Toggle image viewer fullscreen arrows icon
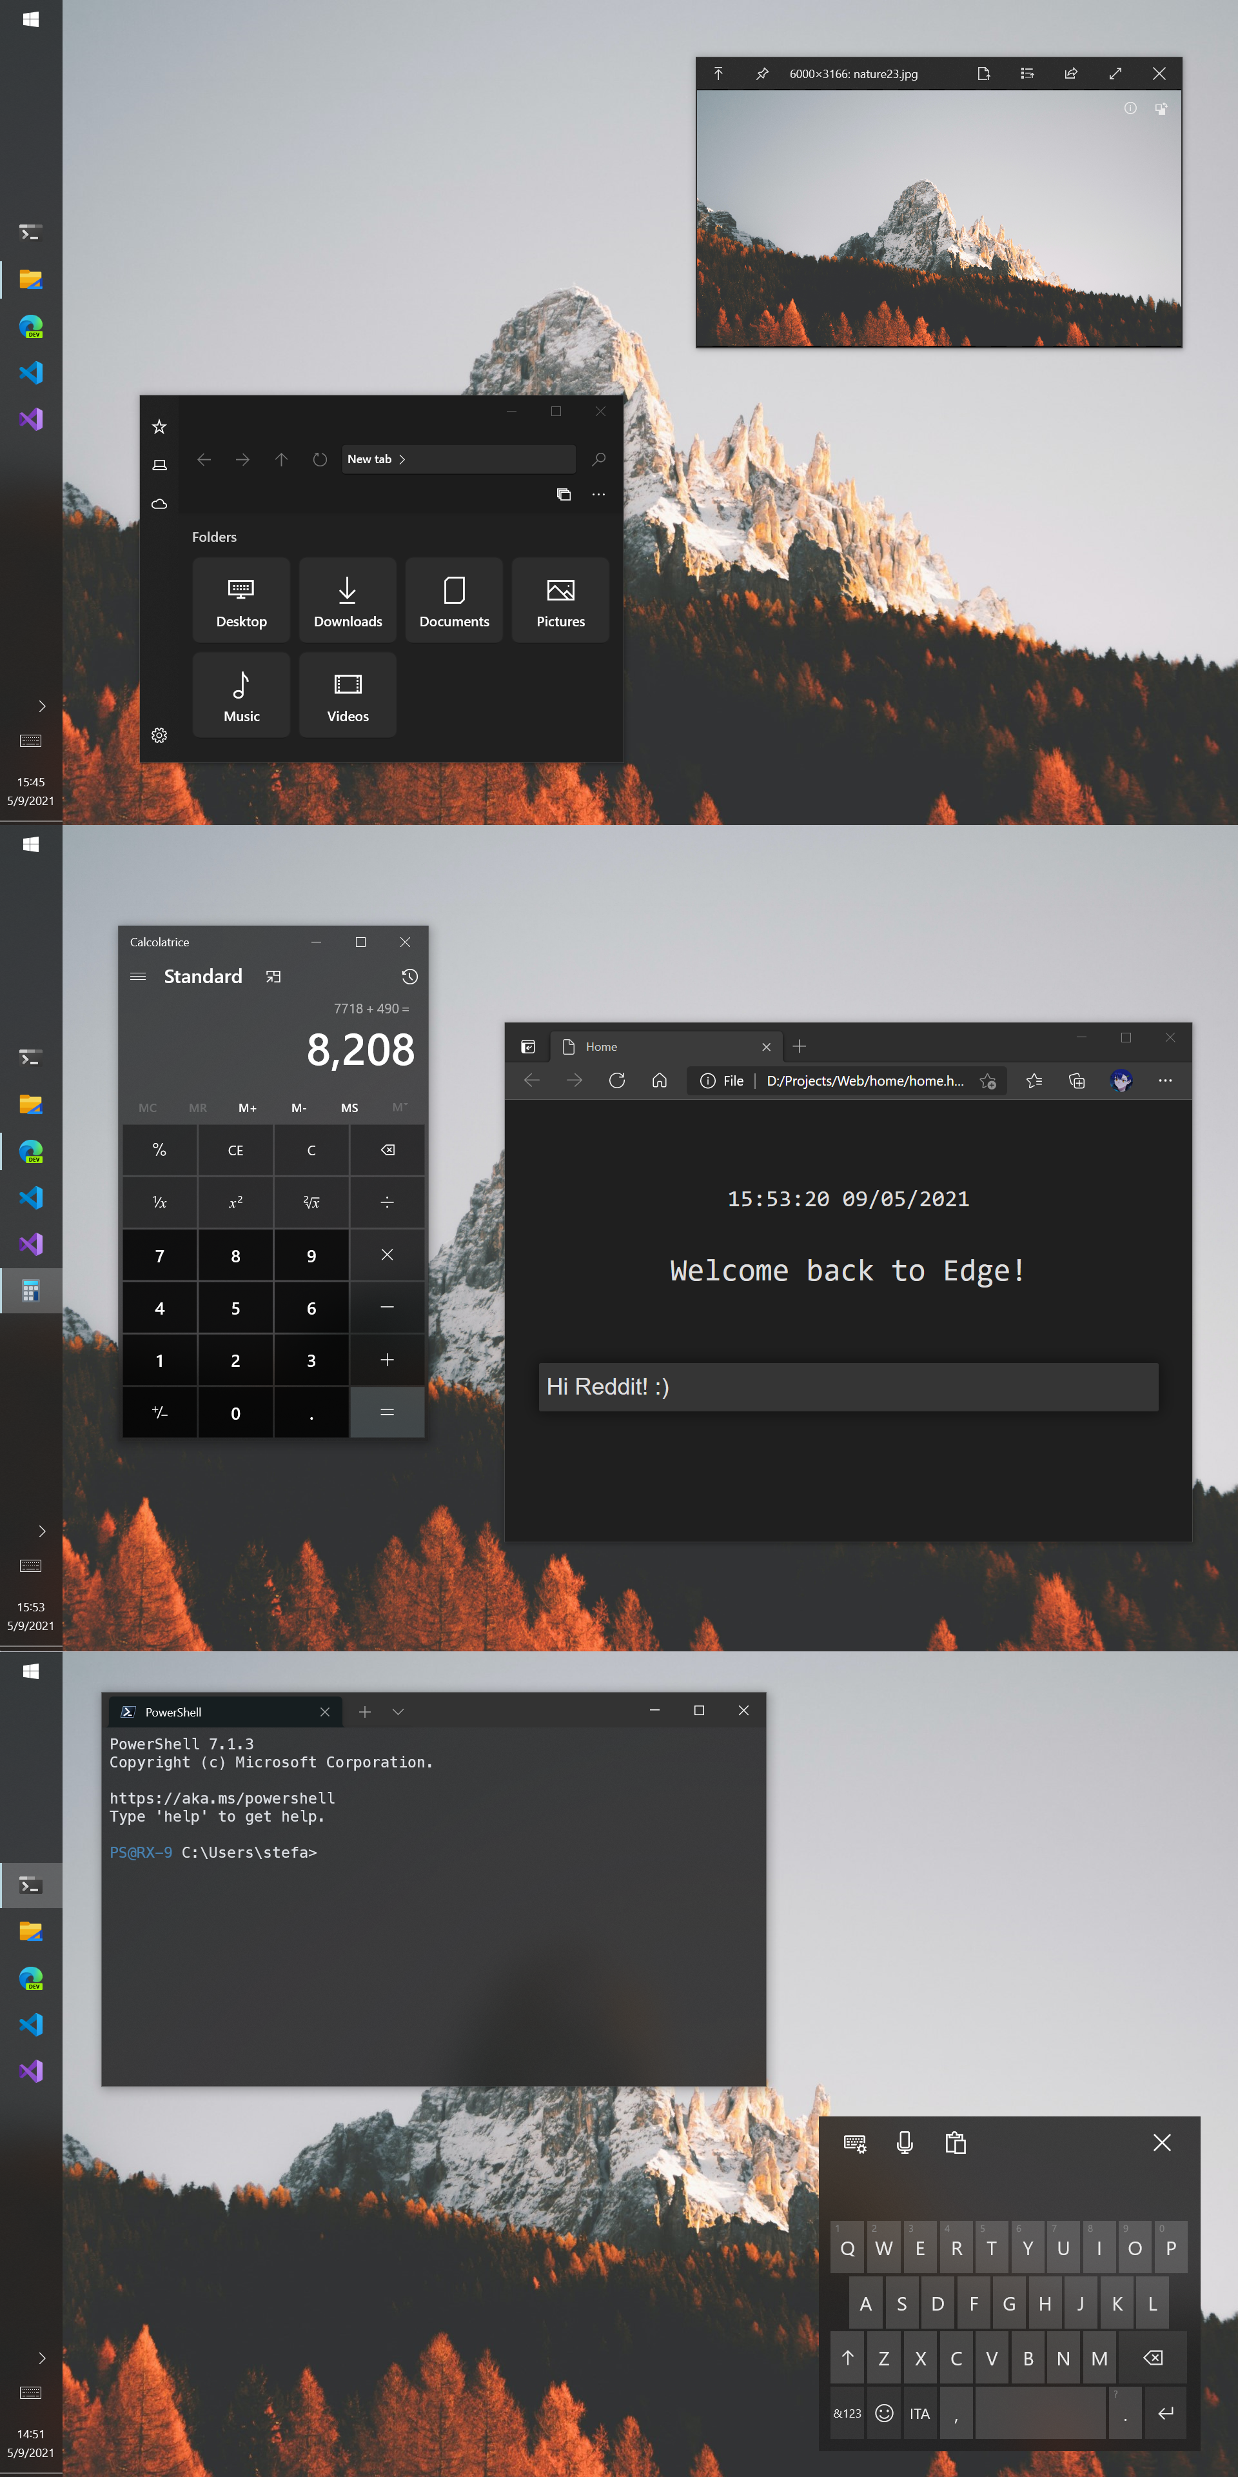The image size is (1238, 2477). 1115,74
